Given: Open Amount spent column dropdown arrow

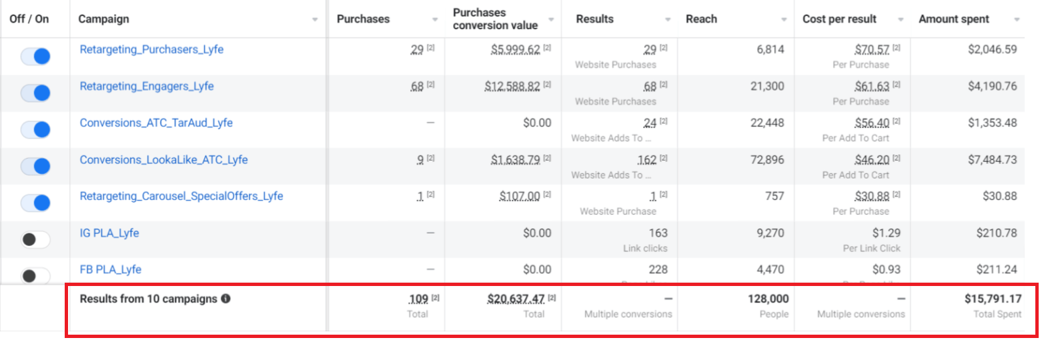Looking at the screenshot, I should pos(1017,20).
